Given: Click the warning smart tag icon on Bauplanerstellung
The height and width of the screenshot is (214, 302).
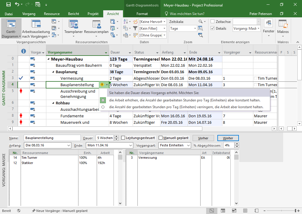Looking at the screenshot, I should (x=102, y=85).
